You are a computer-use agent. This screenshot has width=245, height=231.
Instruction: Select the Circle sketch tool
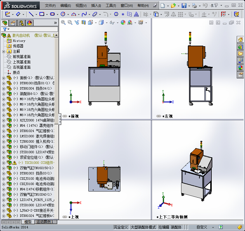[63, 14]
